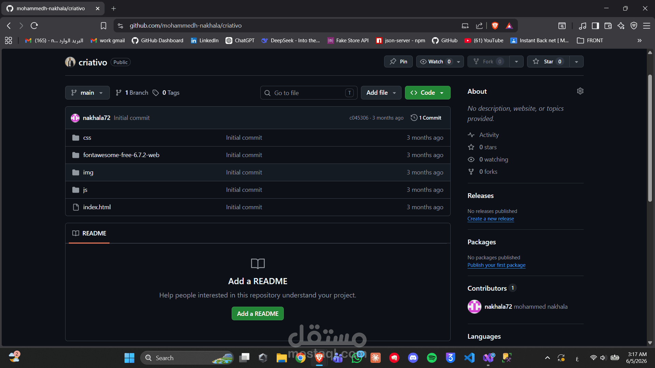This screenshot has height=368, width=655.
Task: Open the js folder
Action: 85,190
